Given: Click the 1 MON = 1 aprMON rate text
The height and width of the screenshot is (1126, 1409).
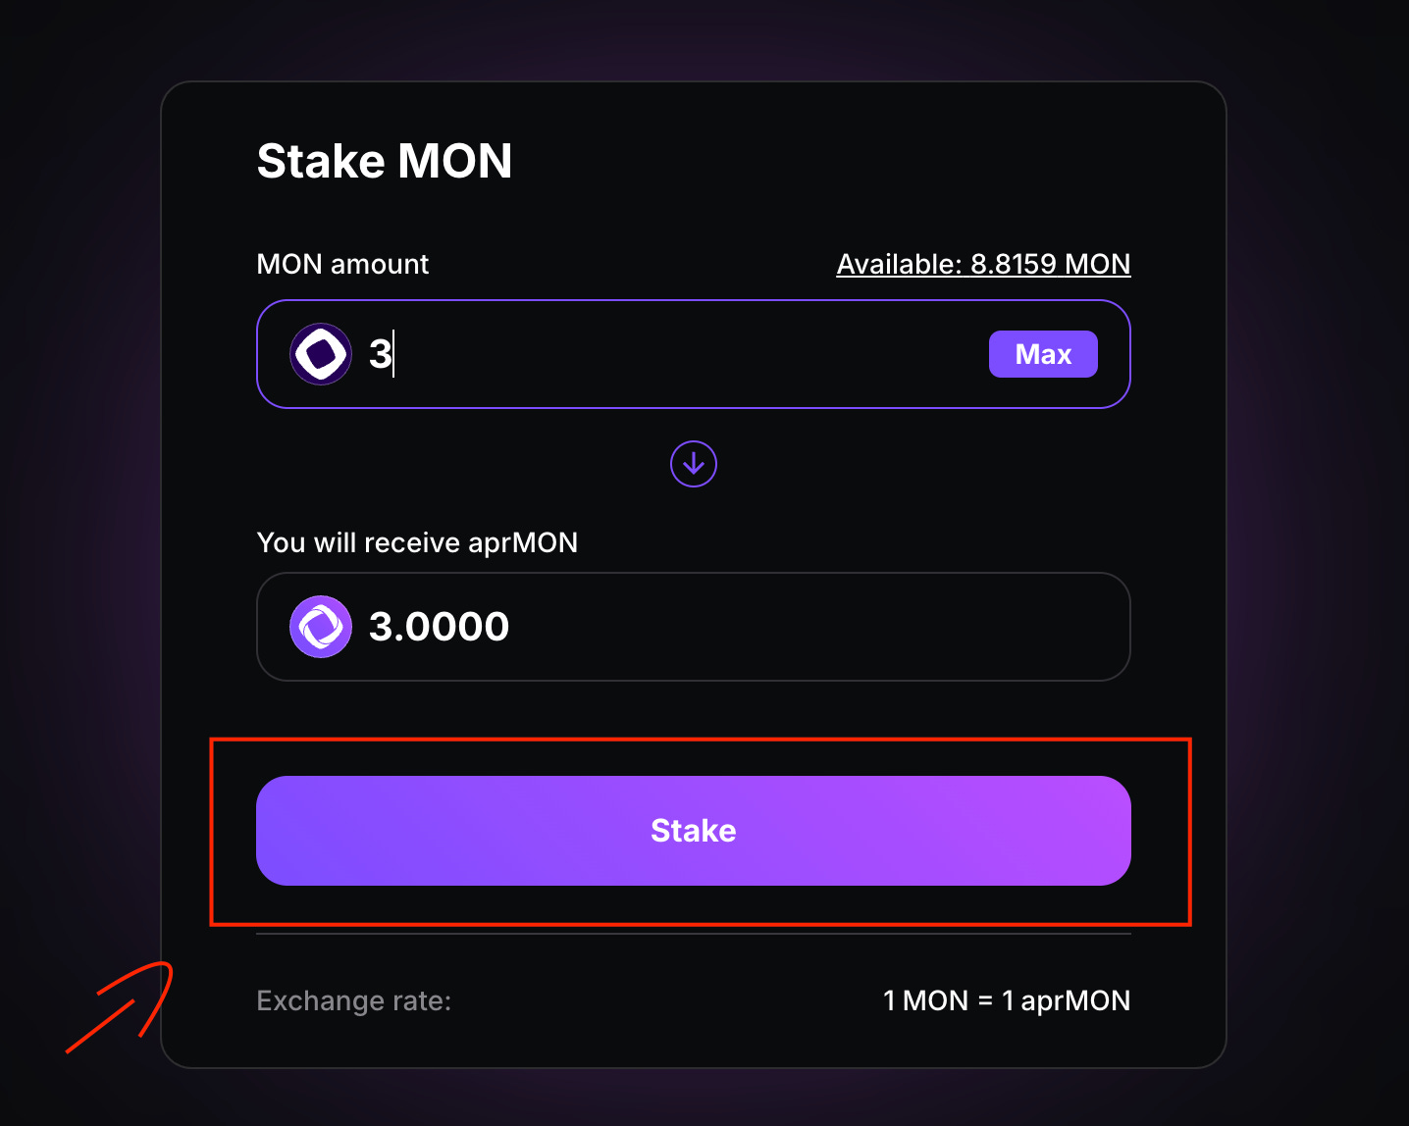Looking at the screenshot, I should pos(1007,1000).
